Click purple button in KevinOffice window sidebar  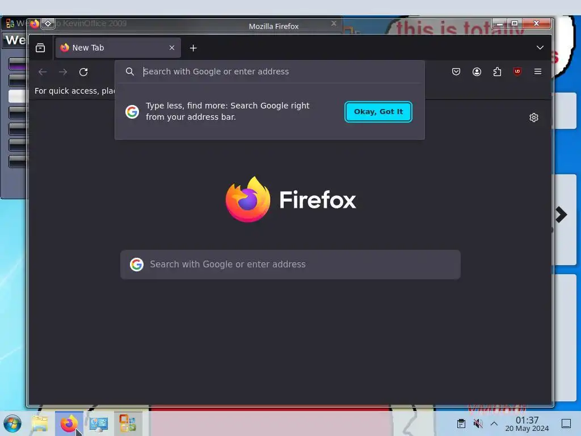point(17,64)
